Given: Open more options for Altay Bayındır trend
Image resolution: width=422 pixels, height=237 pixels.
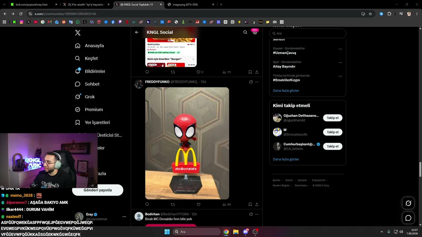Looking at the screenshot, I should 340,63.
